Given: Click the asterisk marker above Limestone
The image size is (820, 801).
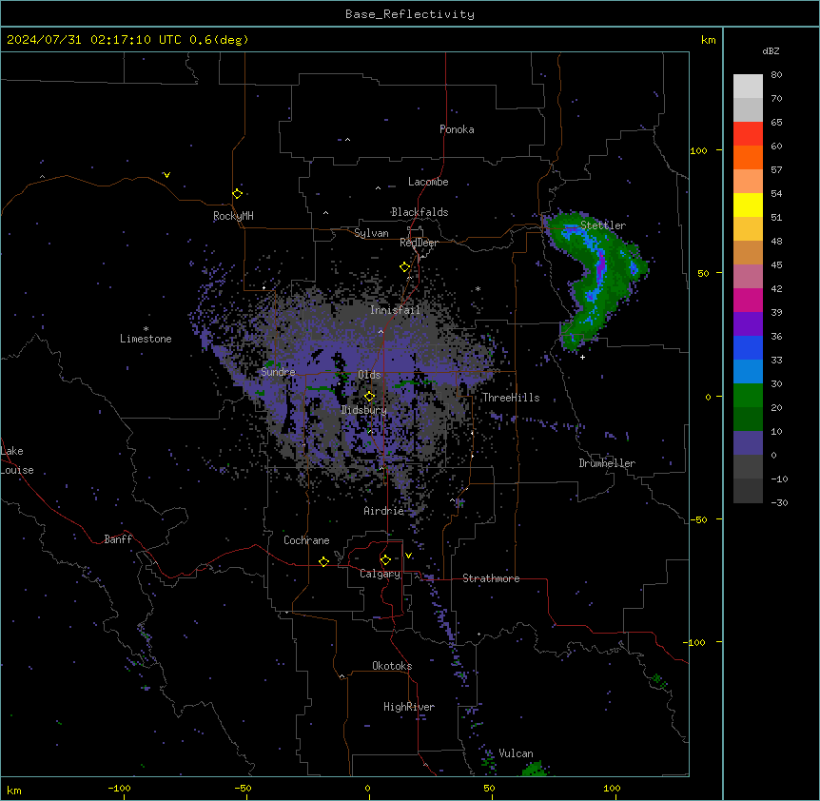Looking at the screenshot, I should (x=146, y=329).
